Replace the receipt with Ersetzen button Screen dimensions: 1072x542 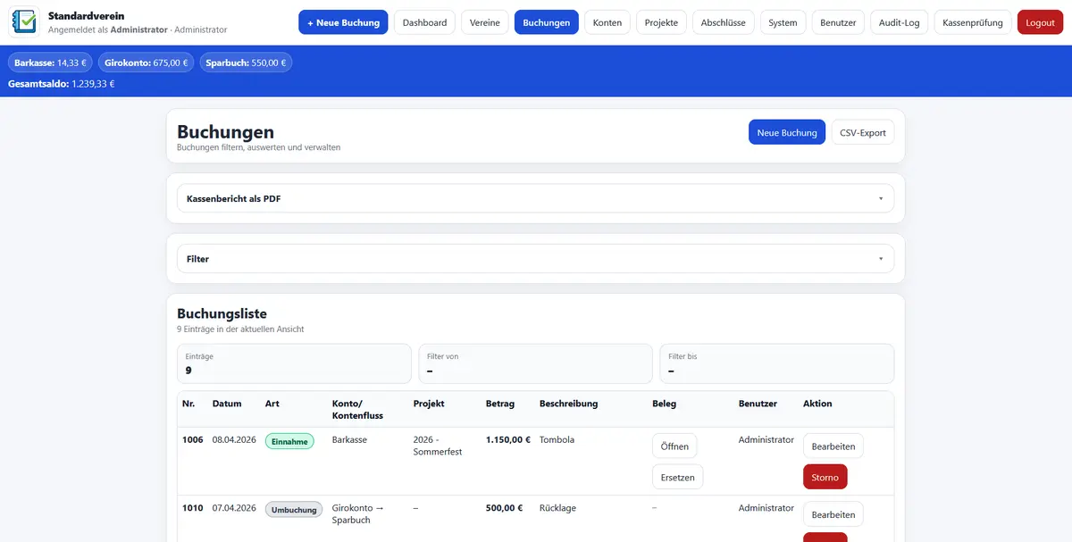pyautogui.click(x=678, y=477)
